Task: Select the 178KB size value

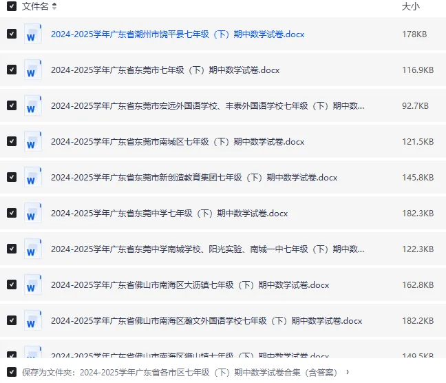Action: (414, 34)
